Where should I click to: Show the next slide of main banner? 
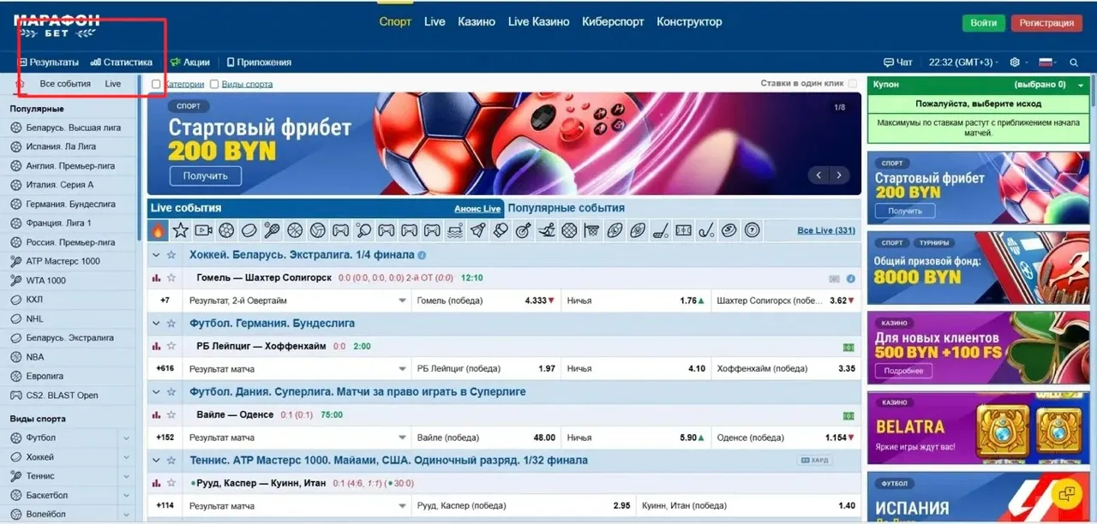(839, 175)
